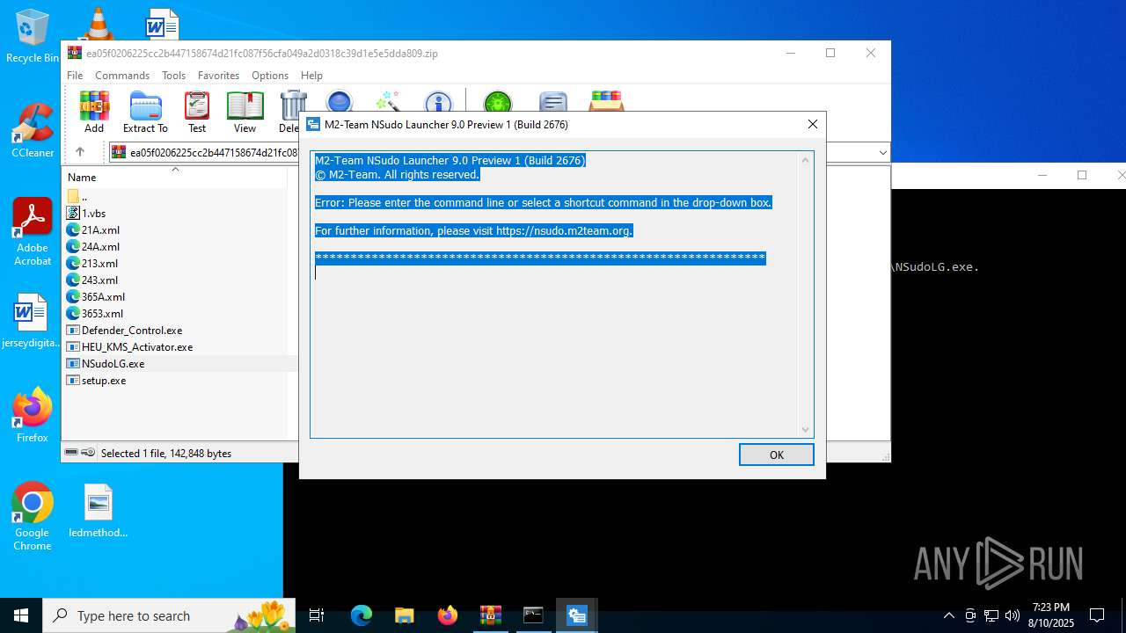Click the Delete icon in WinRAR toolbar
Image resolution: width=1126 pixels, height=633 pixels.
point(289,113)
